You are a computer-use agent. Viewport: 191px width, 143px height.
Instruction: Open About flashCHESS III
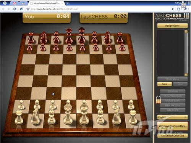[x=172, y=136]
